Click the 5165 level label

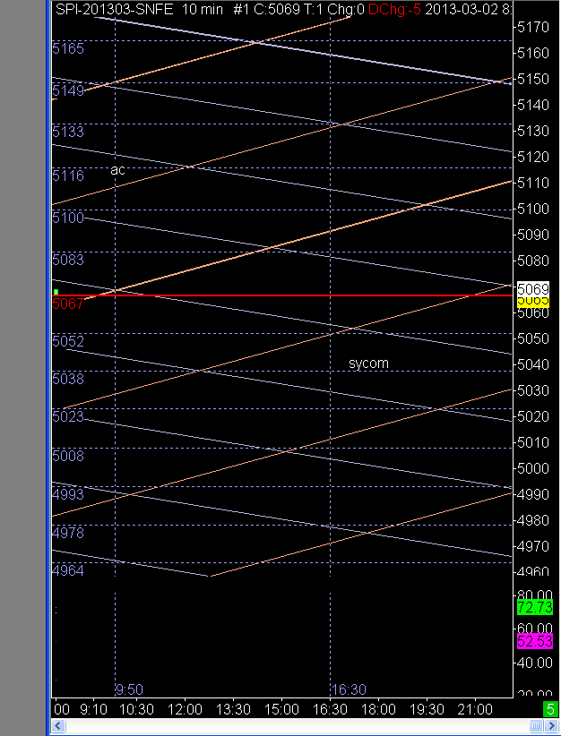pyautogui.click(x=67, y=49)
